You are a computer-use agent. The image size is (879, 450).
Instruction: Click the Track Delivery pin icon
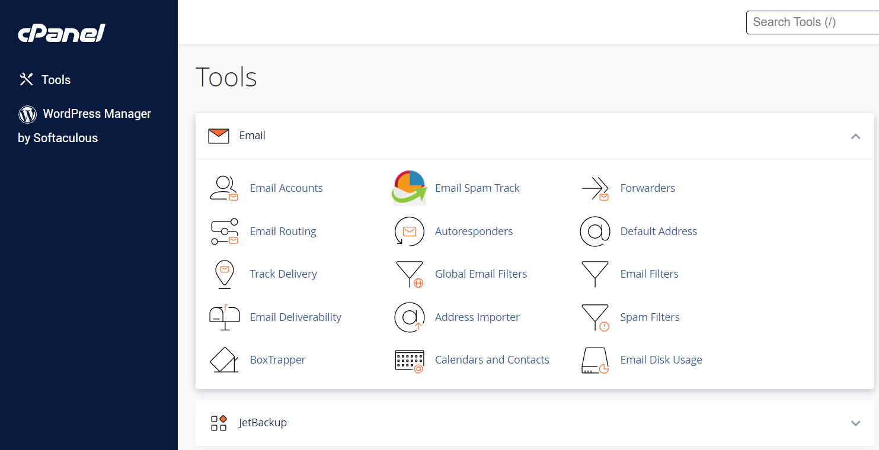tap(224, 274)
